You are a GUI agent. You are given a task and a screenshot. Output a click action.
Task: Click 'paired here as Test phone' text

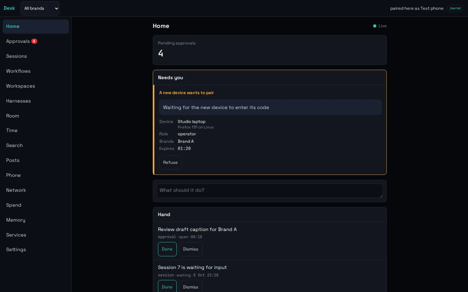point(417,8)
